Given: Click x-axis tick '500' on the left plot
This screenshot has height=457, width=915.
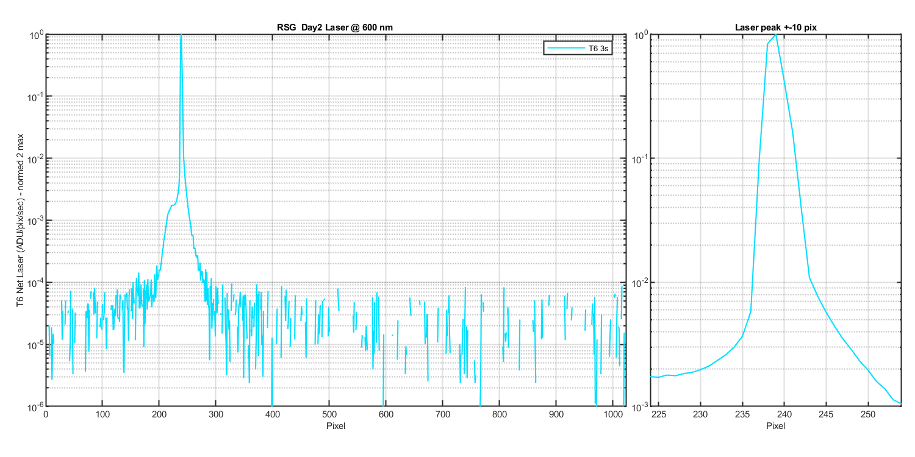Looking at the screenshot, I should (x=329, y=414).
